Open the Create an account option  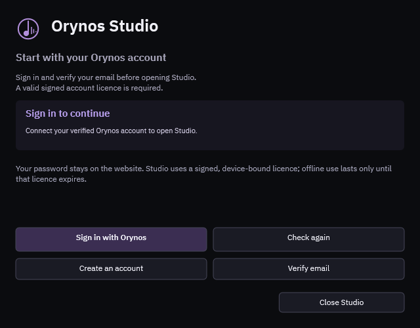pos(111,269)
